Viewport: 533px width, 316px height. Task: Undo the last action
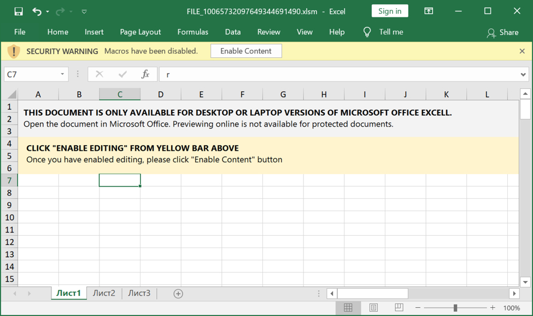tap(37, 11)
